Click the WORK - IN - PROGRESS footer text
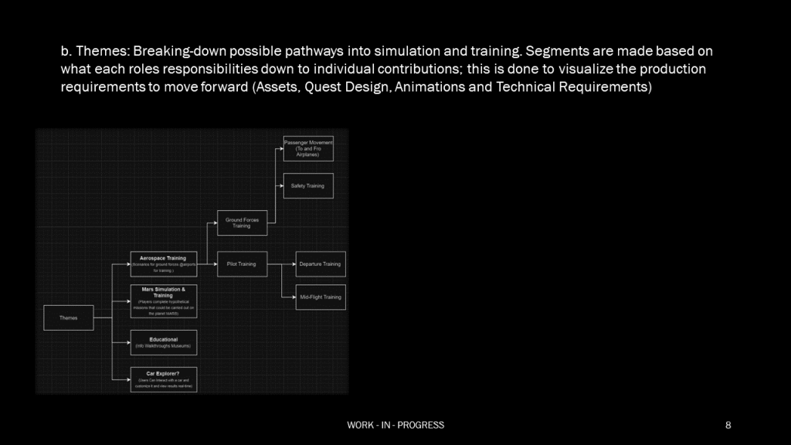This screenshot has height=445, width=791. pos(395,425)
